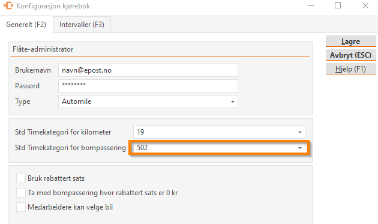Click the bompassering category value 502
The height and width of the screenshot is (224, 378).
(142, 148)
